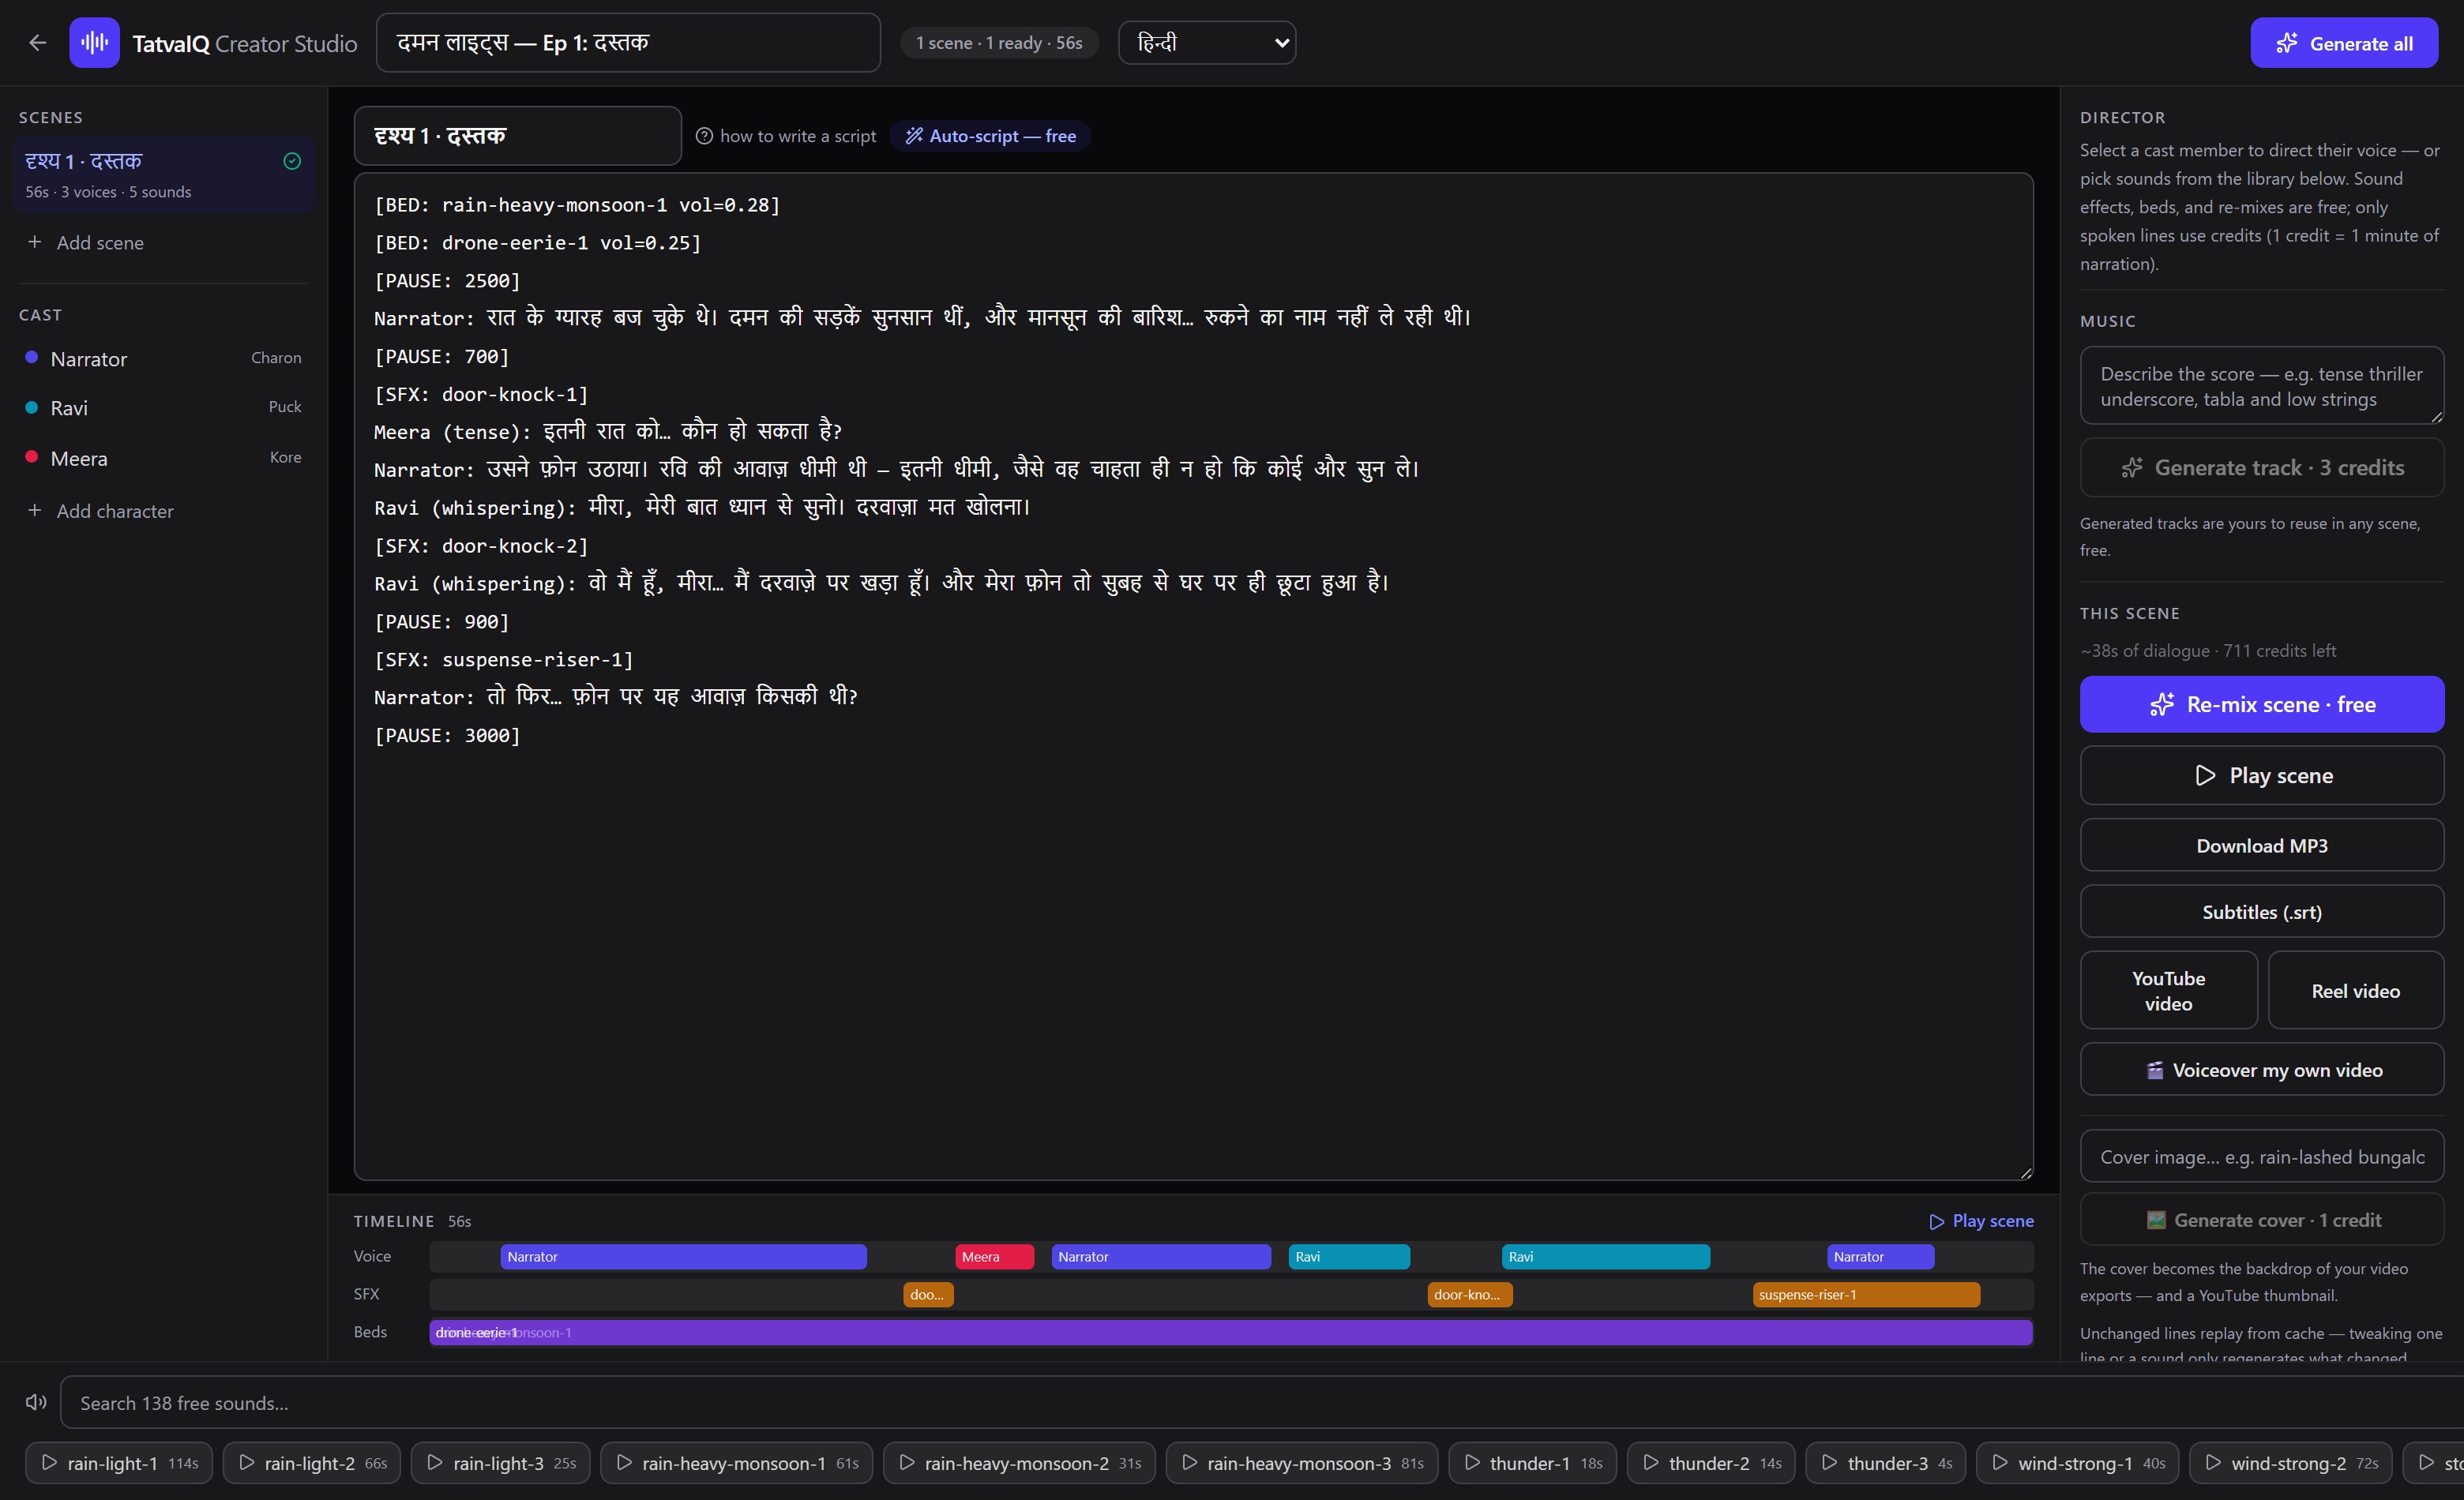
Task: Select first Ravi clip on Voice track
Action: coord(1349,1256)
